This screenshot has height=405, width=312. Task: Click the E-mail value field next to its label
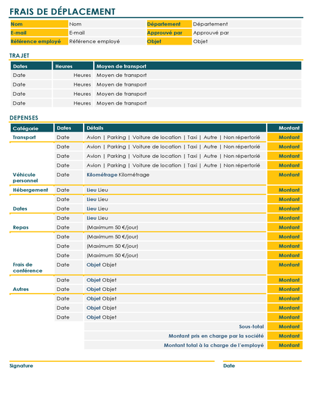point(107,32)
